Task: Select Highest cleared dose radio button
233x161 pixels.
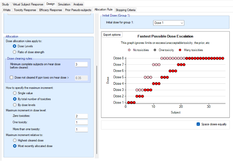Action: [15, 140]
